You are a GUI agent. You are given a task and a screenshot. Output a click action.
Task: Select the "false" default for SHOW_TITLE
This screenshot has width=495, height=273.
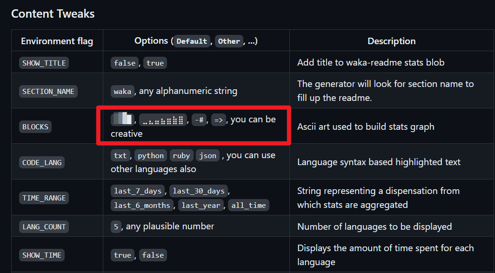124,63
